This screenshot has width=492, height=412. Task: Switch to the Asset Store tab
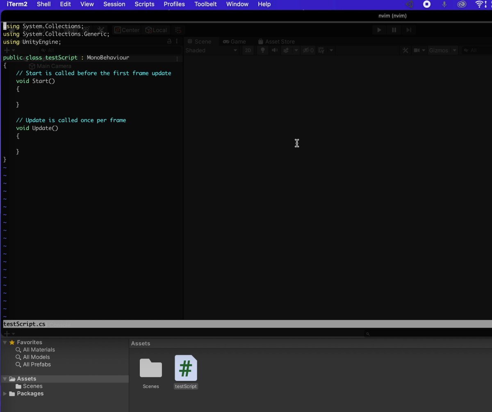click(276, 41)
